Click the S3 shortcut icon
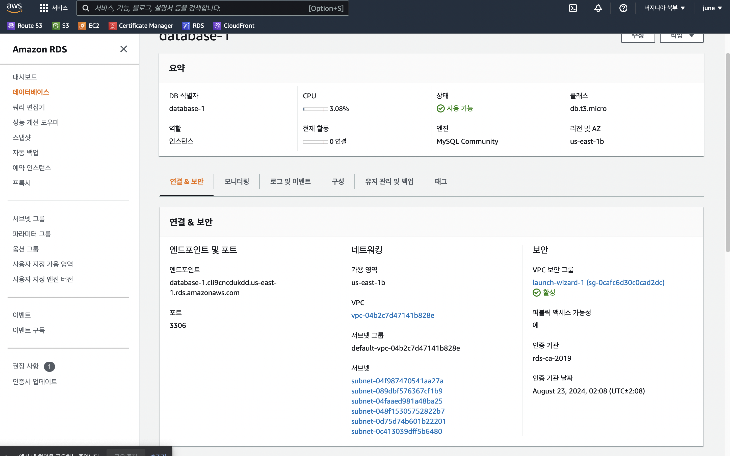The width and height of the screenshot is (730, 456). click(x=56, y=26)
